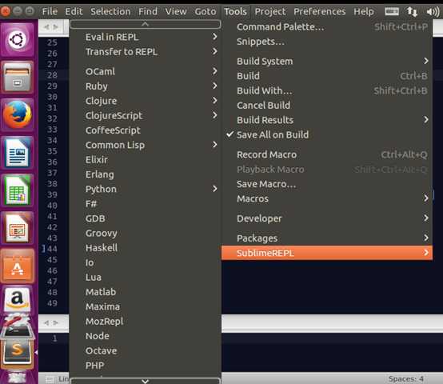Viewport: 443px width, 384px height.
Task: Open the Project menu
Action: [x=270, y=11]
